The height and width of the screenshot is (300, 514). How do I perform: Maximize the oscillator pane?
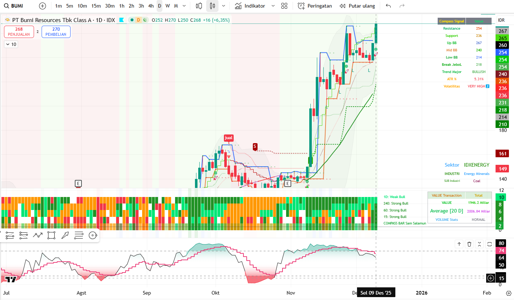point(489,244)
